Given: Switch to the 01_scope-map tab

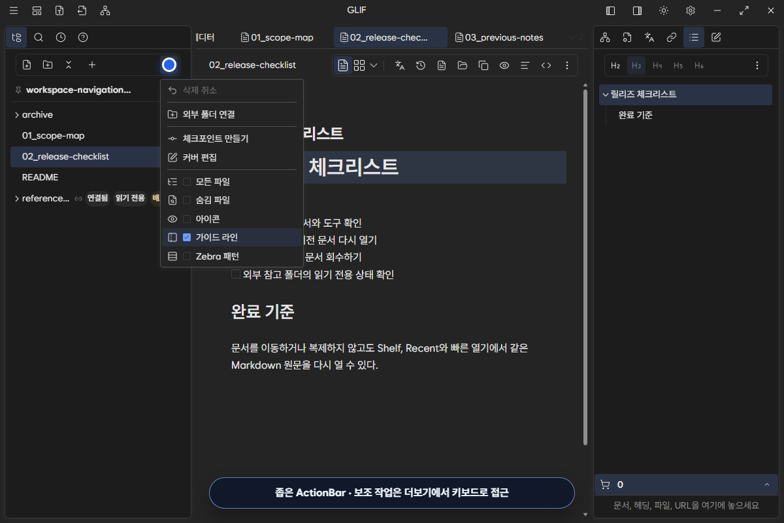Looking at the screenshot, I should 277,37.
